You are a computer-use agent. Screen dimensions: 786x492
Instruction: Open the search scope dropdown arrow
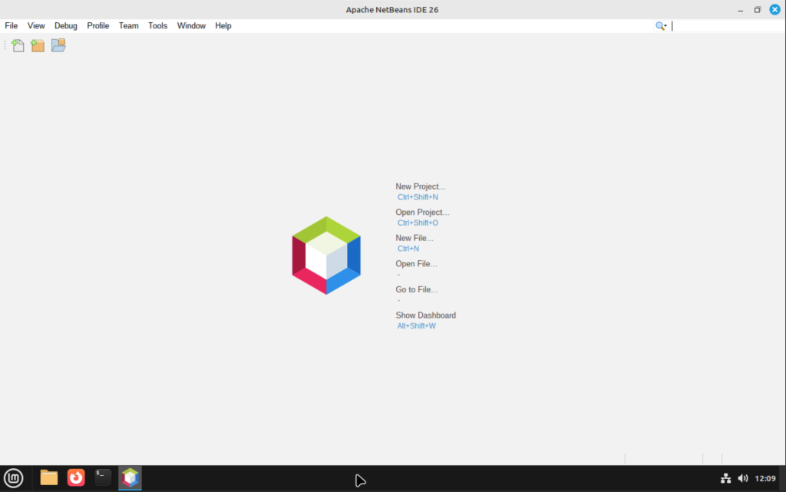click(x=665, y=26)
